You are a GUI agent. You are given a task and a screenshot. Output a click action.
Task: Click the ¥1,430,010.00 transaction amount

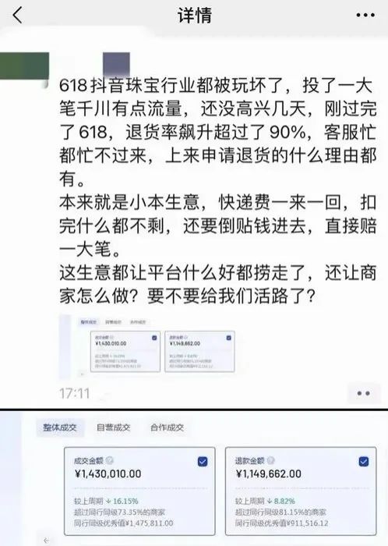coord(108,473)
